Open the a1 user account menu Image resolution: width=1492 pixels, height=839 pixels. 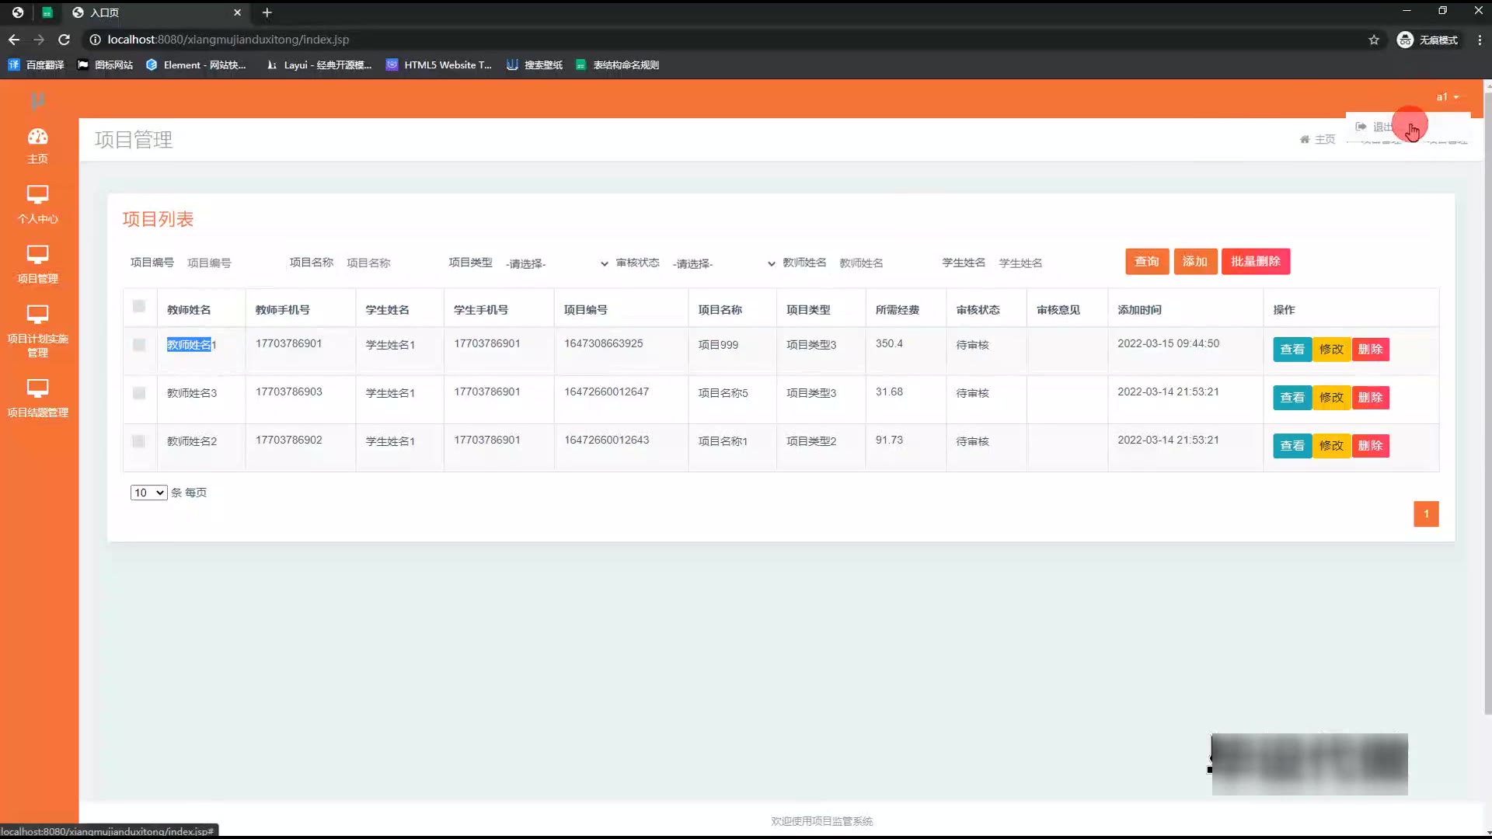pyautogui.click(x=1447, y=97)
